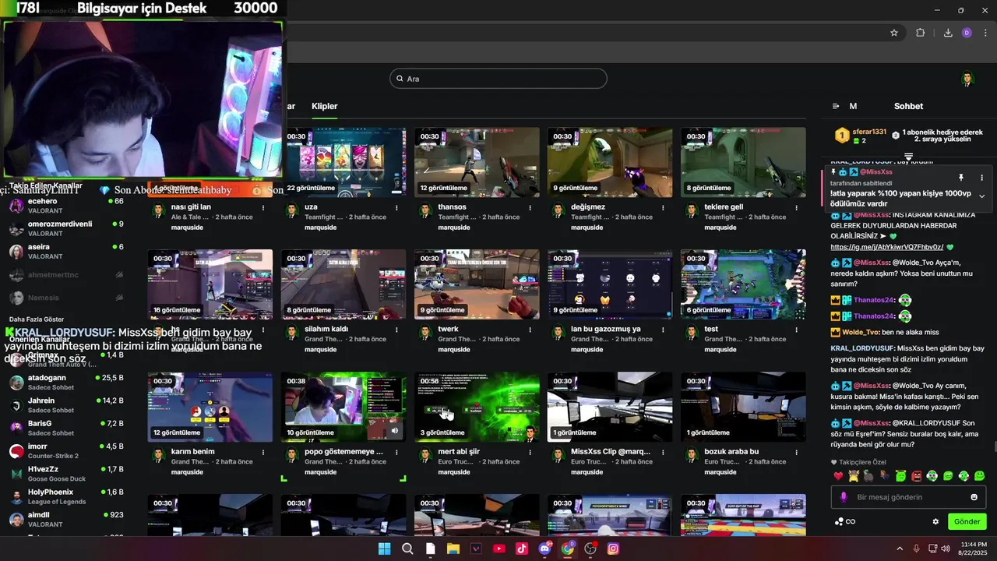Show hidden system tray icons
997x561 pixels.
(x=900, y=549)
